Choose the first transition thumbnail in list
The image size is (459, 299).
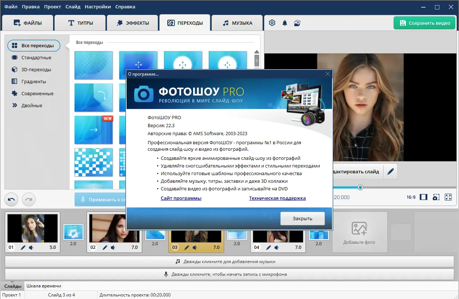click(x=93, y=65)
